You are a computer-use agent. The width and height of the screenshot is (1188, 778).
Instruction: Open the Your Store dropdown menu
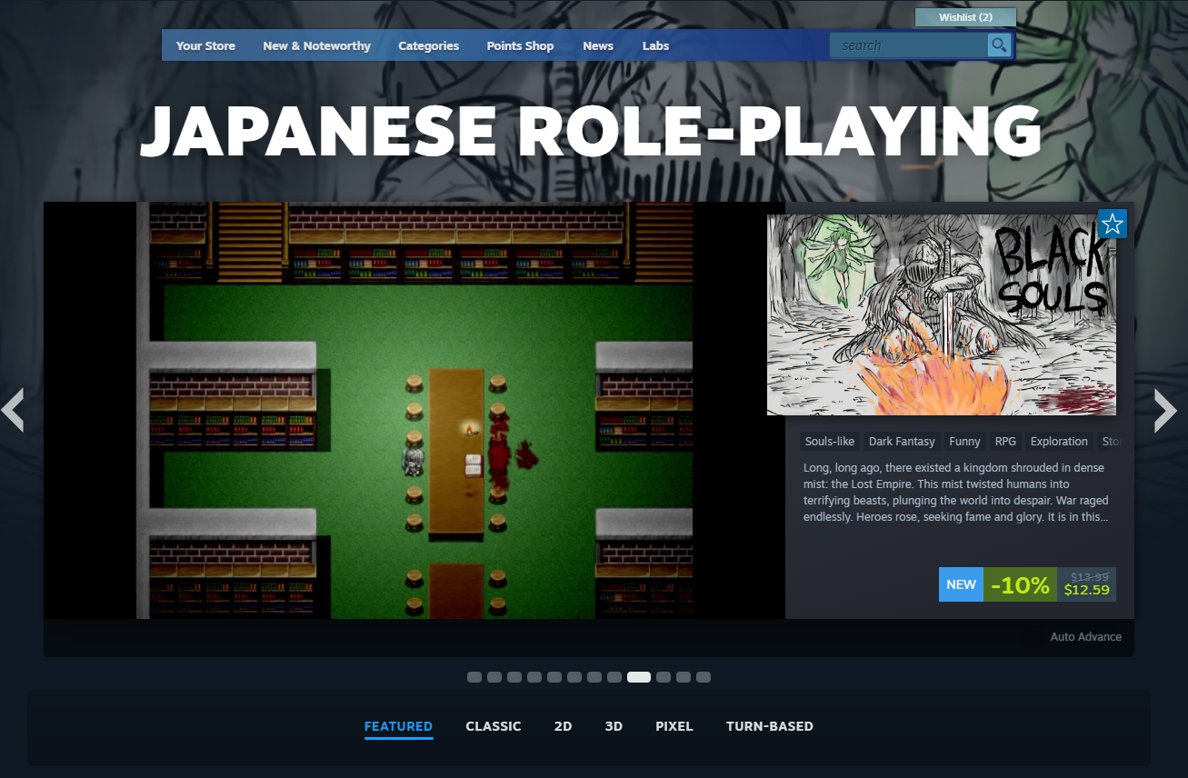205,46
